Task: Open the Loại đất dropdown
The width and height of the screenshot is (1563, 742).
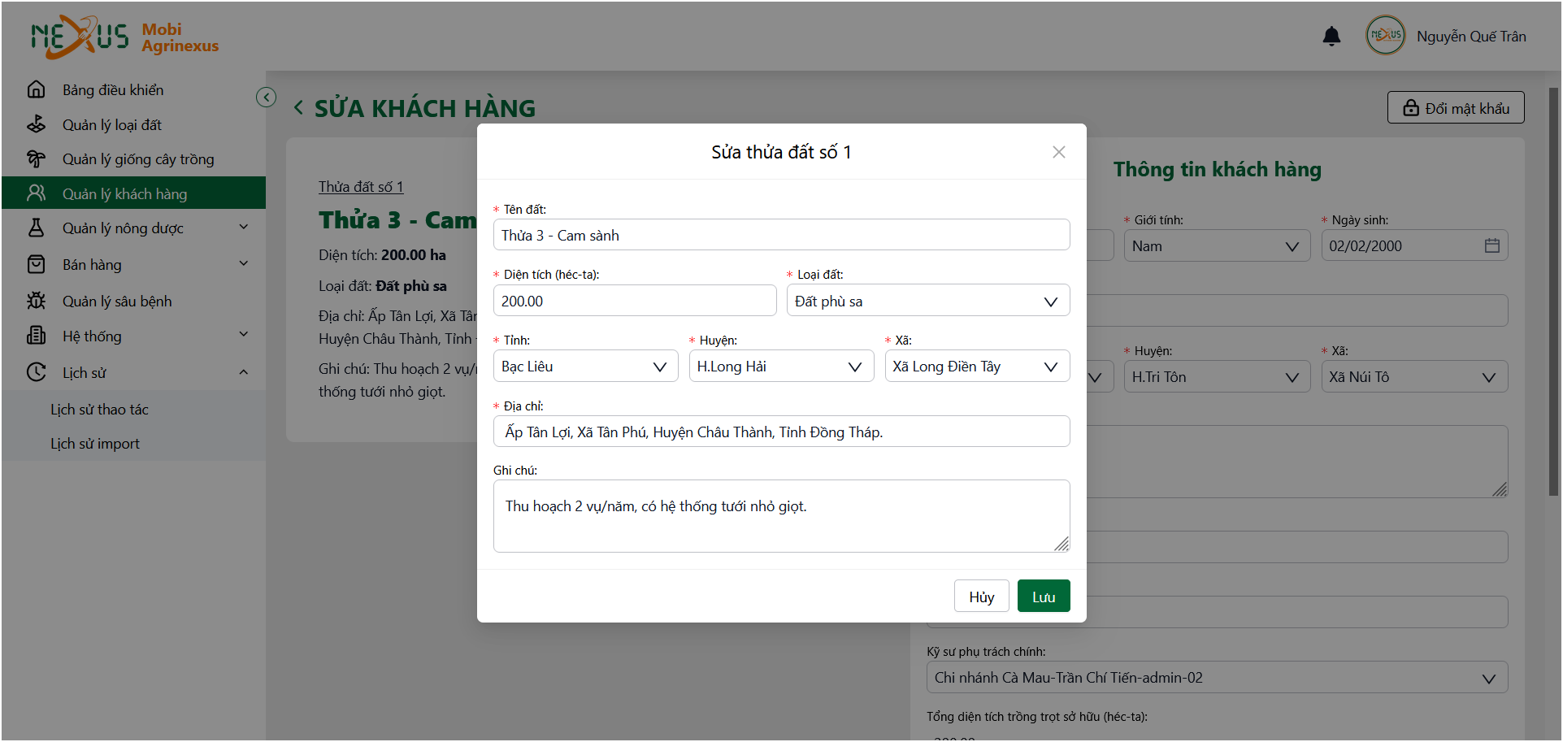Action: click(927, 301)
